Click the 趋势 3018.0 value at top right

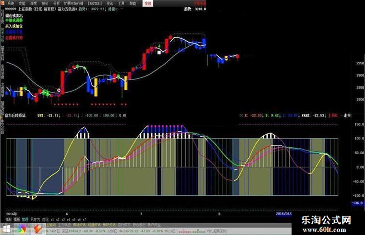(x=195, y=9)
